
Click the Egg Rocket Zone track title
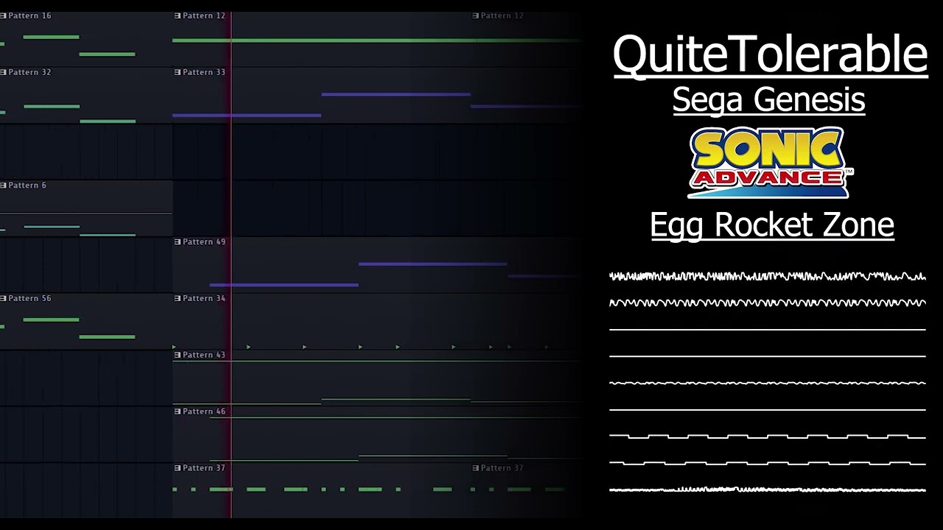coord(772,225)
